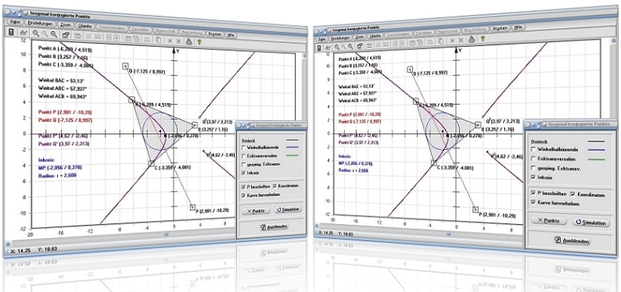Click the horizontal slider handle below right graph
The height and width of the screenshot is (292, 621).
[449, 234]
